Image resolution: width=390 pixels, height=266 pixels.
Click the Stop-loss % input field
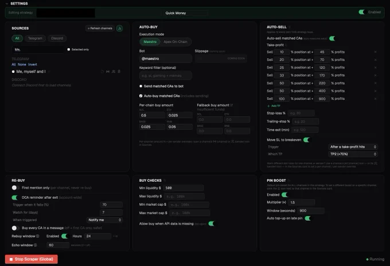tap(301, 113)
